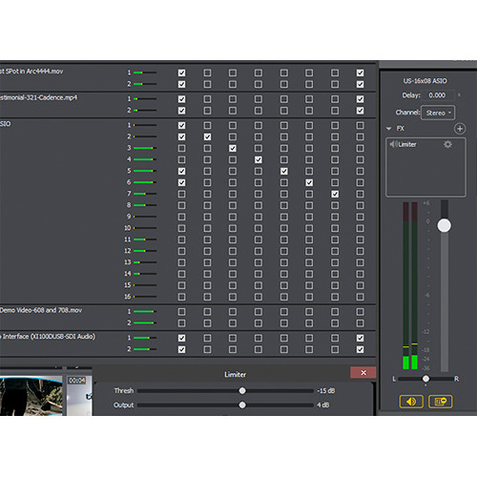This screenshot has height=477, width=477.
Task: Click the Delay value field
Action: click(438, 95)
